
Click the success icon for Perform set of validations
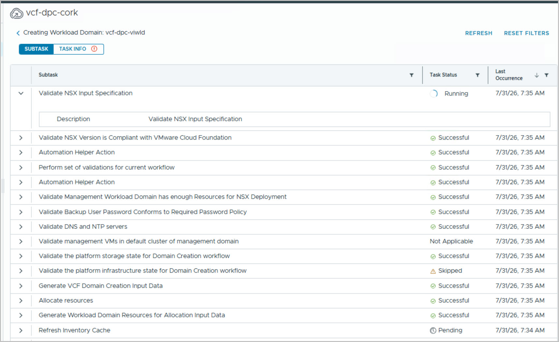pyautogui.click(x=433, y=168)
